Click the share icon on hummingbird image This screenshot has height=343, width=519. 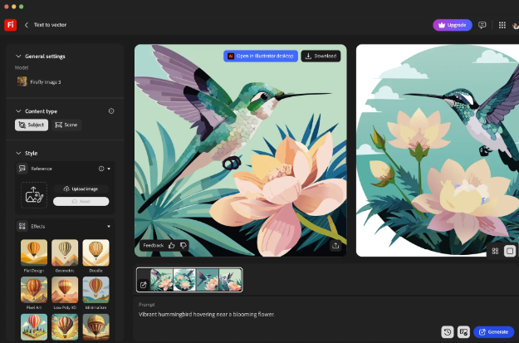(x=335, y=245)
